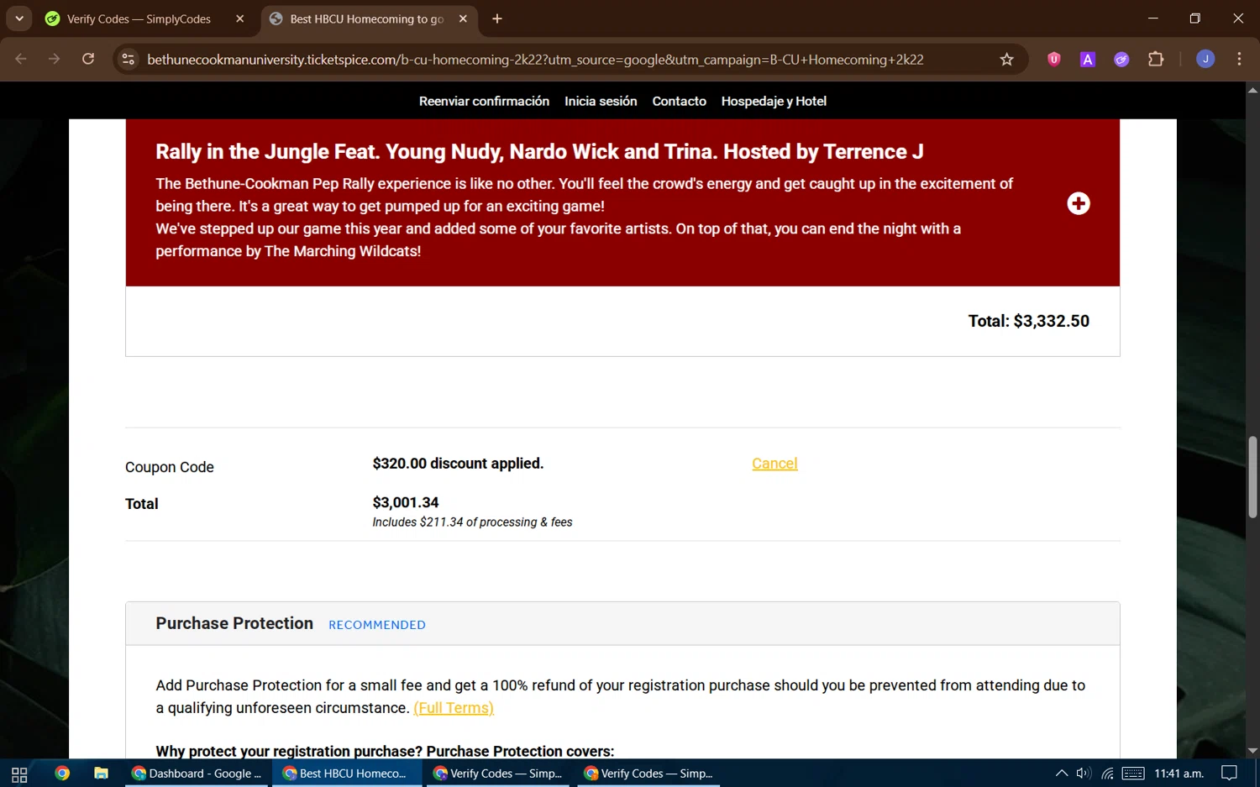The height and width of the screenshot is (787, 1260).
Task: Minimize the Chrome window
Action: coord(1152,18)
